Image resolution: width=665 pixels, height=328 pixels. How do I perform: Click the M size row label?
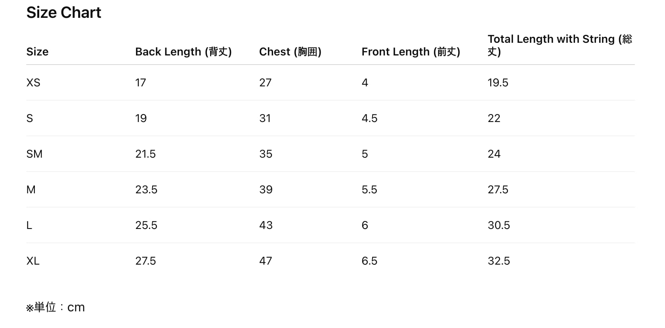[x=31, y=190]
